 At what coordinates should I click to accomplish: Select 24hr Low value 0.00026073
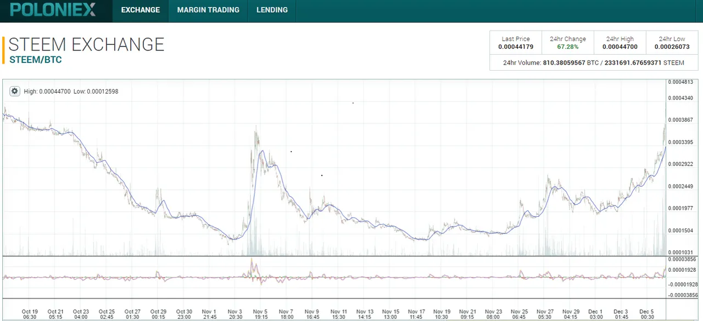[x=672, y=47]
